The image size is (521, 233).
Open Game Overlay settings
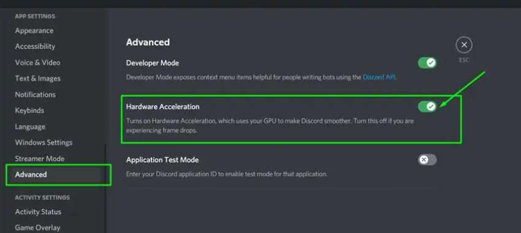pos(37,227)
